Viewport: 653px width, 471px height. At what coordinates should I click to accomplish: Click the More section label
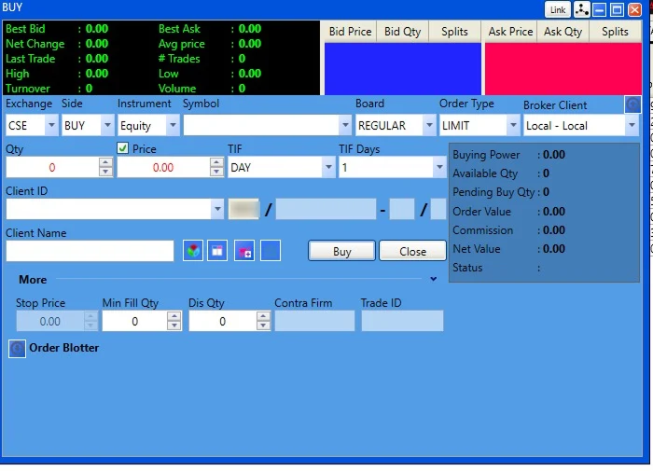tap(33, 280)
